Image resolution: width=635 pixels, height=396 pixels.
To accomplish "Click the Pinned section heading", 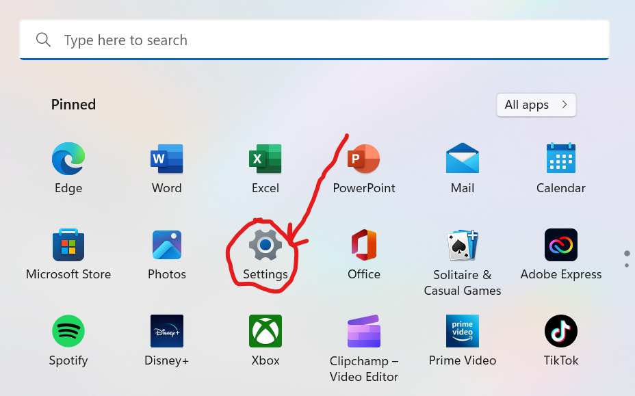I will (73, 105).
